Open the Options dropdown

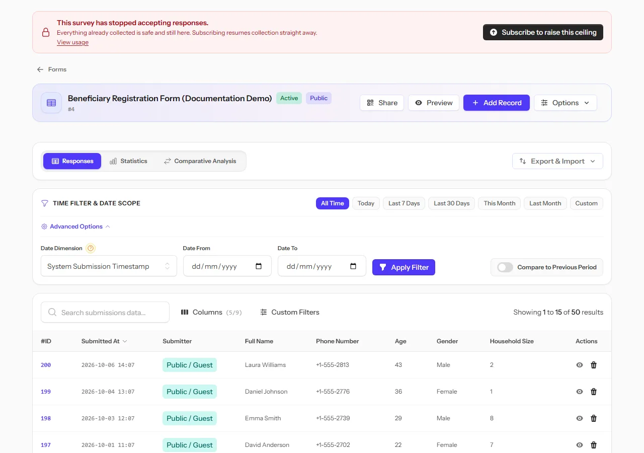pyautogui.click(x=566, y=103)
